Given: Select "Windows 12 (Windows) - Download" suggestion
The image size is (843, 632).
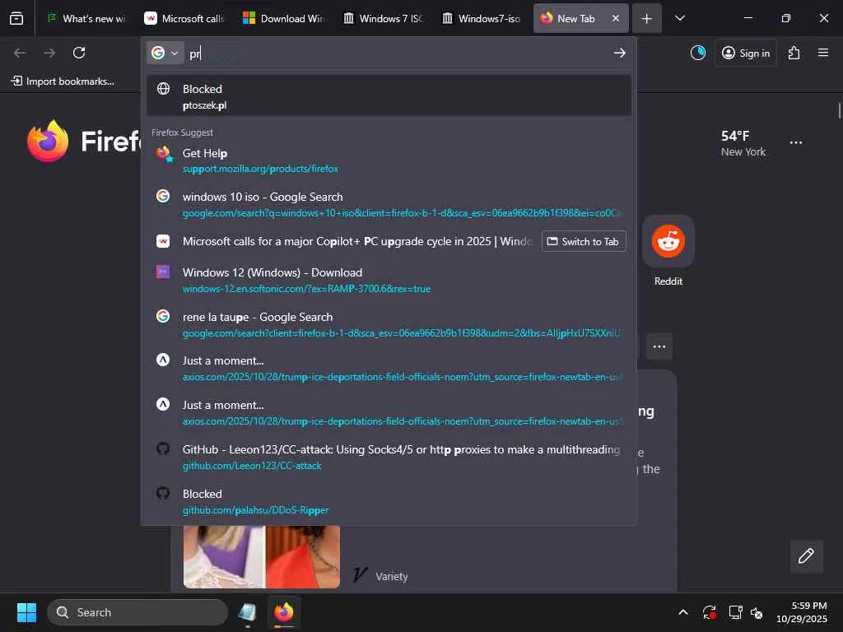Looking at the screenshot, I should point(389,280).
